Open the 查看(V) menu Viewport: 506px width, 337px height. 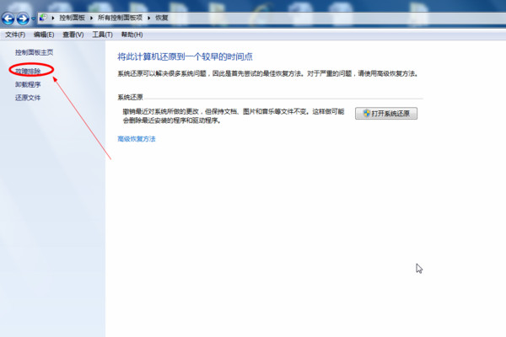(x=73, y=35)
